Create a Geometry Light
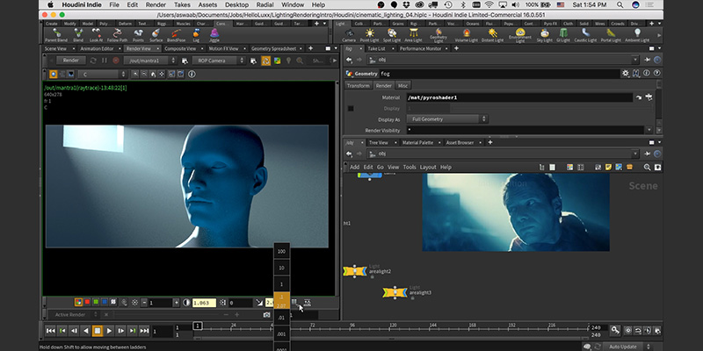 coord(438,36)
